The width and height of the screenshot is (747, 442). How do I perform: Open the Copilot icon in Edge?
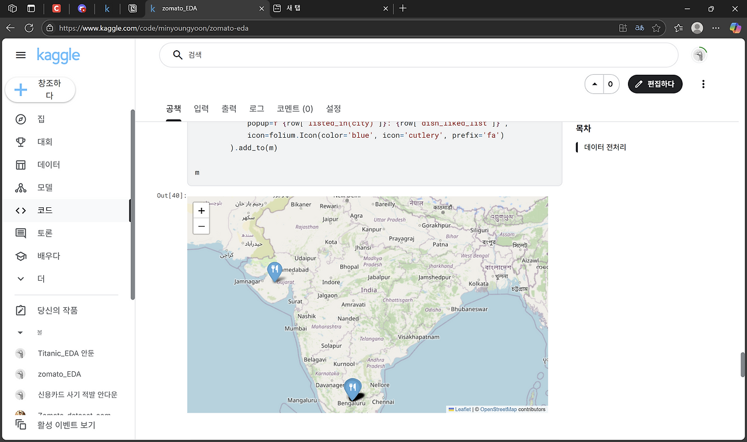tap(735, 27)
